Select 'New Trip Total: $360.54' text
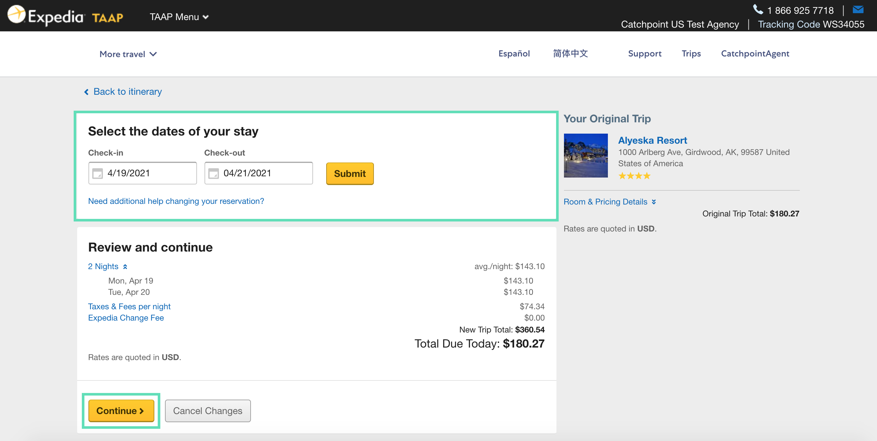Image resolution: width=877 pixels, height=441 pixels. click(502, 330)
